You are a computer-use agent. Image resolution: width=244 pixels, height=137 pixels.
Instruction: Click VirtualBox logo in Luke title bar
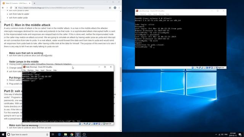coord(137,11)
